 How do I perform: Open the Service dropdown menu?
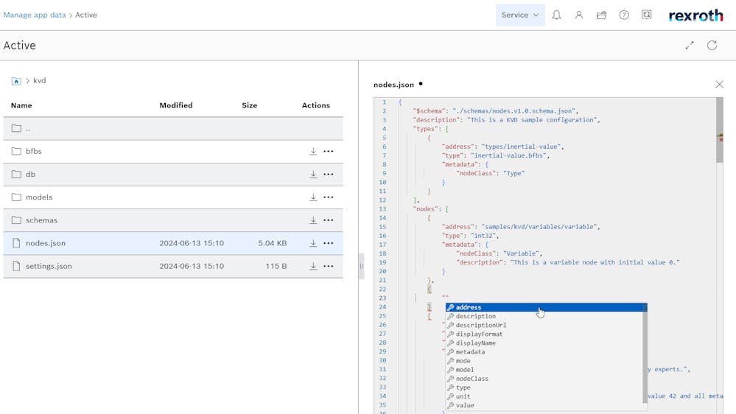(x=520, y=15)
